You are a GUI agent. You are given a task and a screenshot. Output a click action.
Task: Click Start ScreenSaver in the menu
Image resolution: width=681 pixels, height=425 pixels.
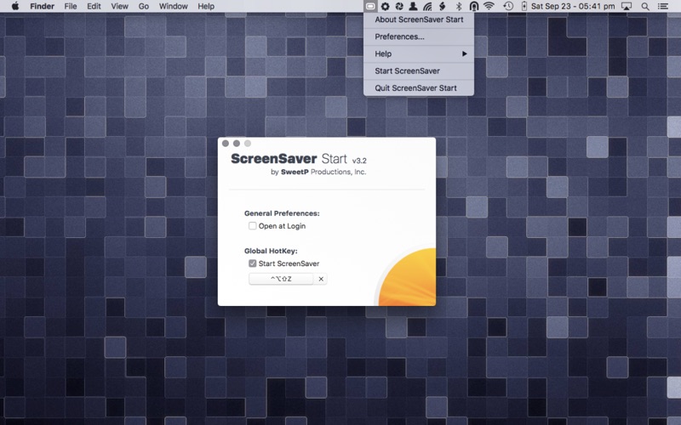pyautogui.click(x=407, y=71)
